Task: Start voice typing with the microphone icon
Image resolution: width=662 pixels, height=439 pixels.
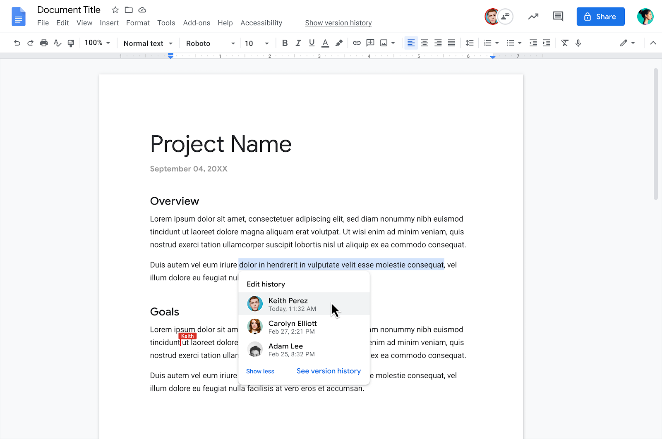Action: point(578,43)
